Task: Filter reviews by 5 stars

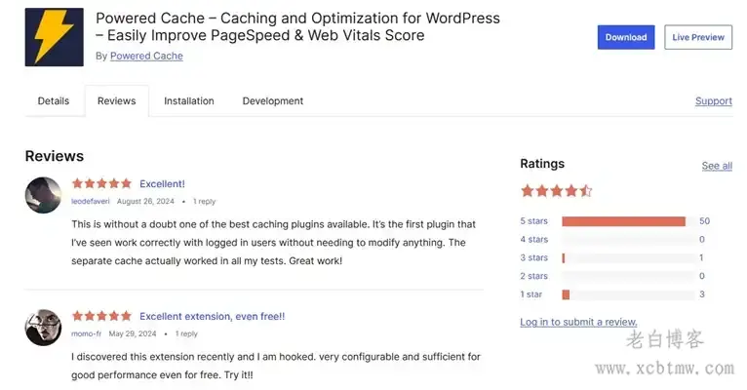Action: point(534,221)
